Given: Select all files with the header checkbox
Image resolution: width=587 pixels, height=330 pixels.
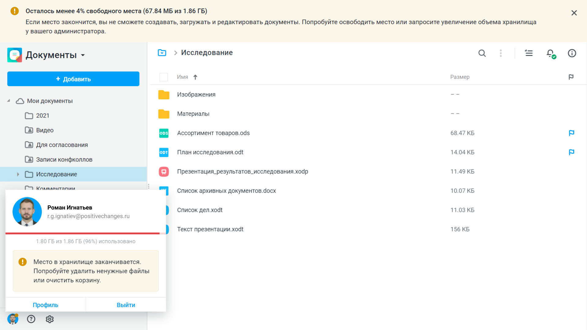Looking at the screenshot, I should (164, 77).
